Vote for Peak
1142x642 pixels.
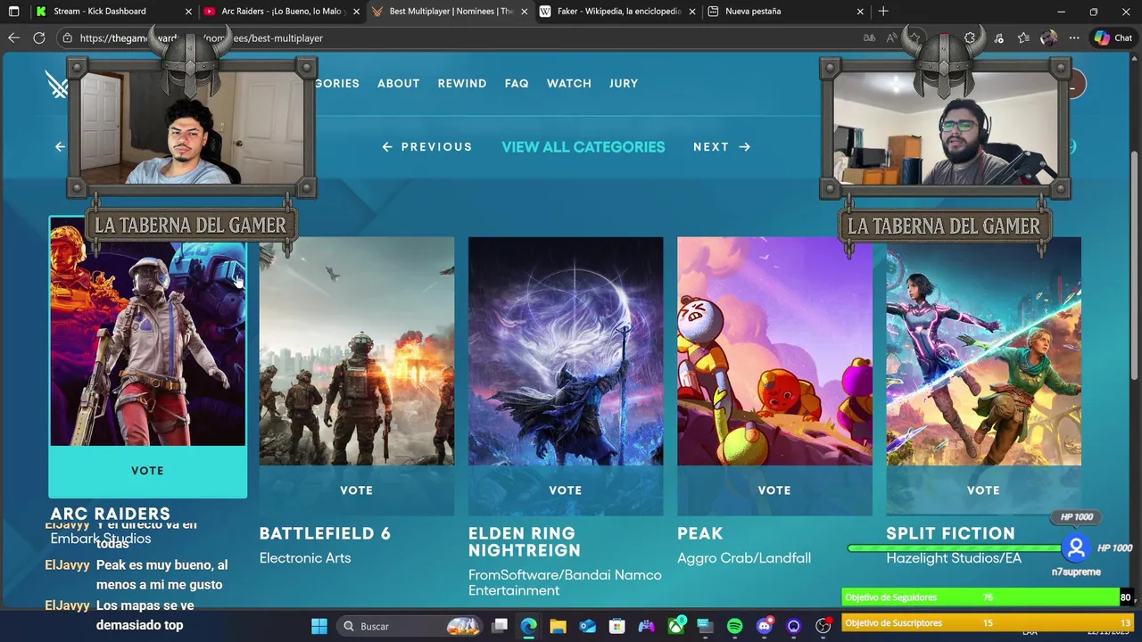coord(774,490)
